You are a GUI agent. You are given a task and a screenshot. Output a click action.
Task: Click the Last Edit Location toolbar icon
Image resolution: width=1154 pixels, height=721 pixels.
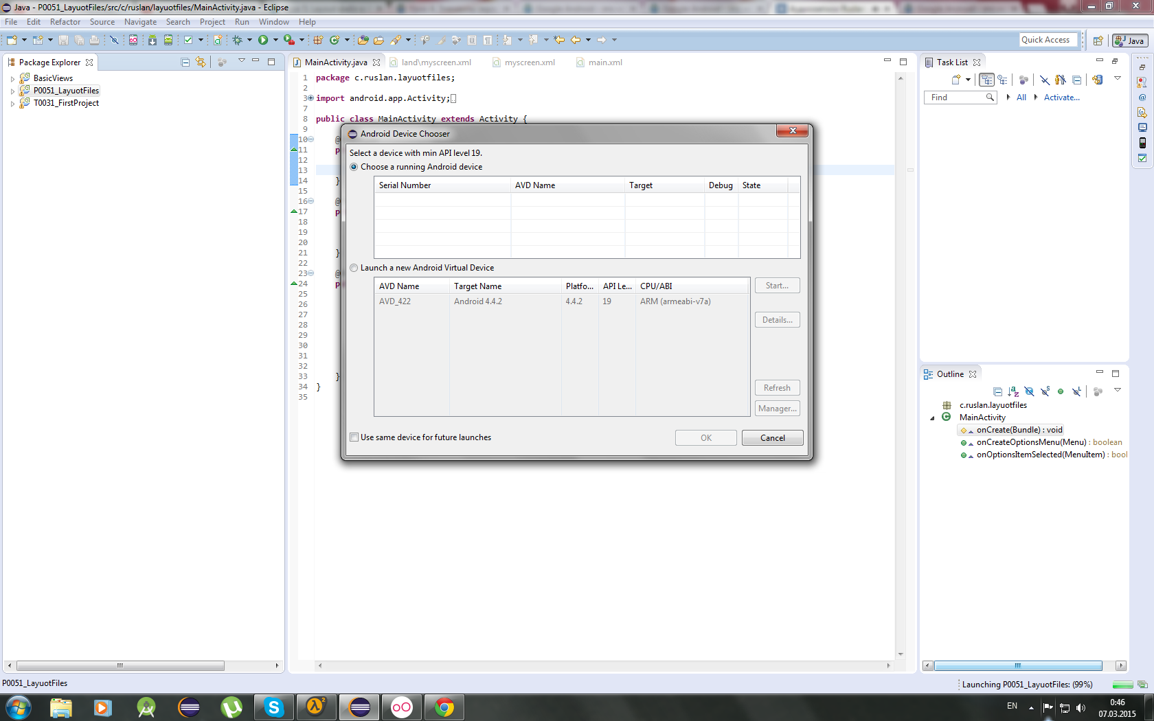(559, 41)
